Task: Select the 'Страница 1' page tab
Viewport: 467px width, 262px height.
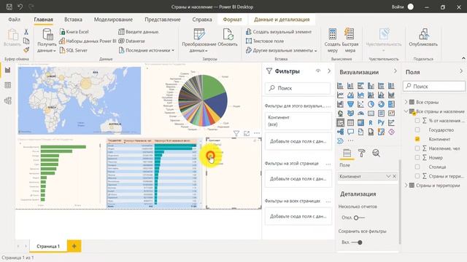Action: pyautogui.click(x=48, y=246)
